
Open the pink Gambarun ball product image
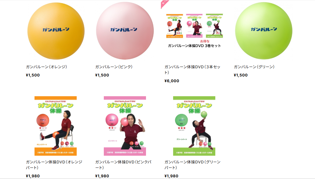(125, 31)
